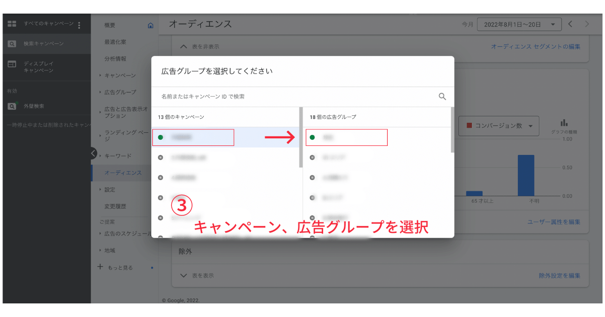Go to next period with right arrow
605x317 pixels.
[586, 24]
